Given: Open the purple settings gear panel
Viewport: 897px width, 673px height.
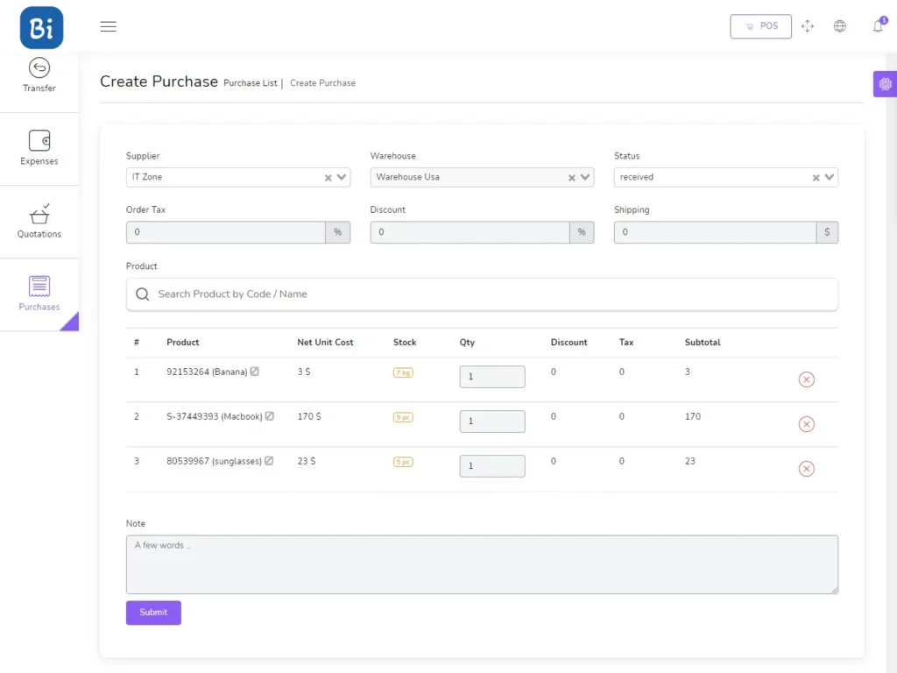Looking at the screenshot, I should click(x=885, y=84).
